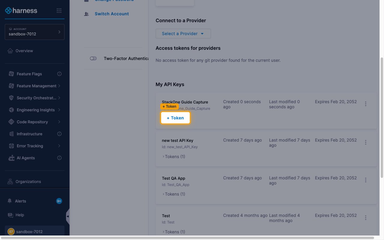Click the Switch Account people icon

tap(86, 14)
